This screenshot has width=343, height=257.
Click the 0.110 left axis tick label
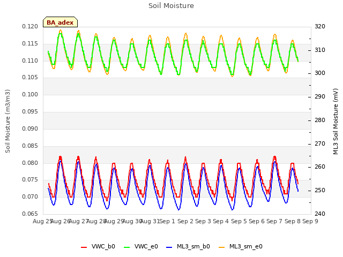(30, 61)
